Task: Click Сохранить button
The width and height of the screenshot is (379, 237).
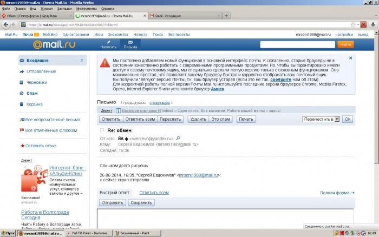Action: (x=141, y=203)
